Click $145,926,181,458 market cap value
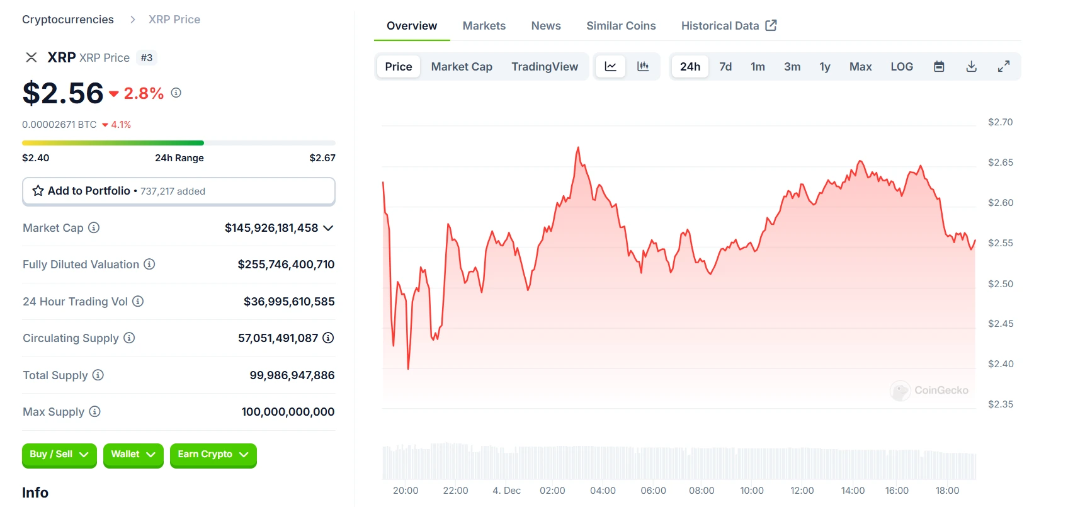The height and width of the screenshot is (507, 1068). click(271, 228)
